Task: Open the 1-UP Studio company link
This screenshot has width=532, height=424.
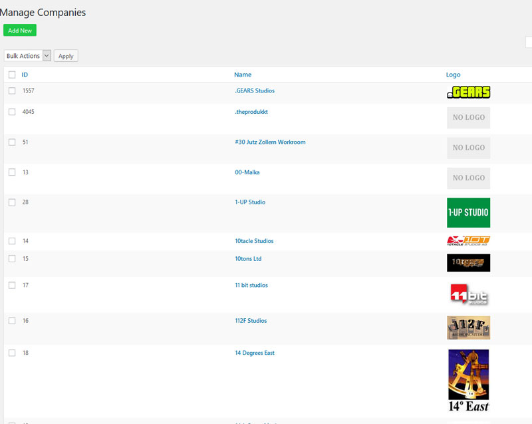Action: tap(250, 202)
